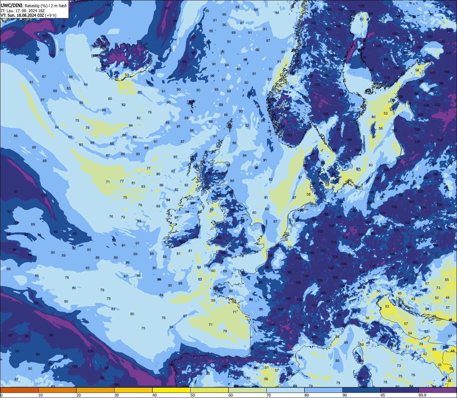Select the light blue legend swatch between 70 and 80
457x398 pixels.
(286, 390)
